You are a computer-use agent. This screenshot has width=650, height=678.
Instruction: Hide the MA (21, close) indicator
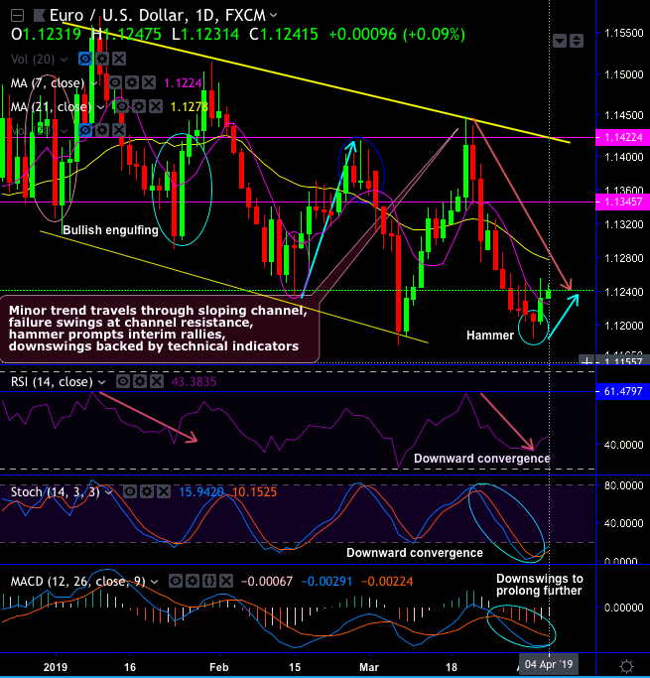(x=122, y=106)
